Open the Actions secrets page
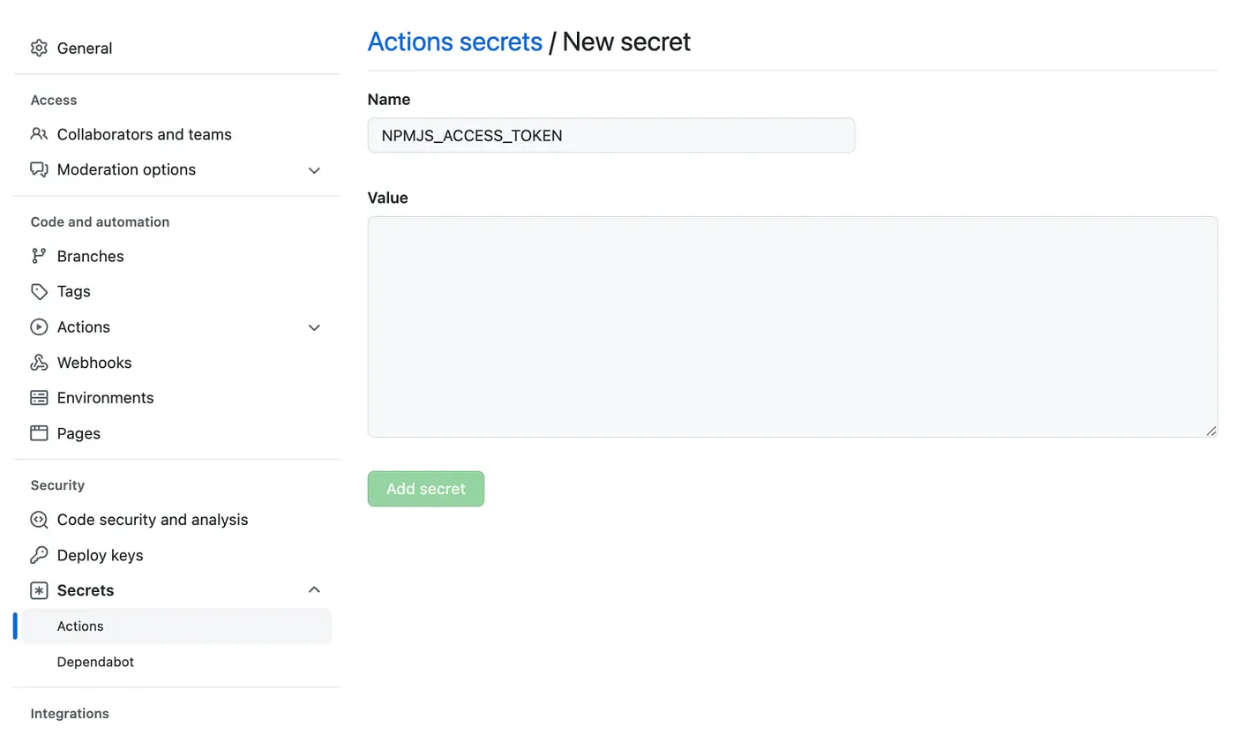Viewport: 1235px width, 735px height. (80, 626)
